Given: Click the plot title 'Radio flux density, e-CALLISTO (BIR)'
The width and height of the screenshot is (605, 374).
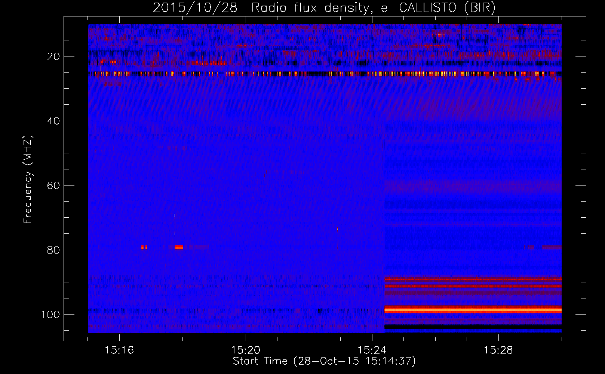Looking at the screenshot, I should 373,7.
